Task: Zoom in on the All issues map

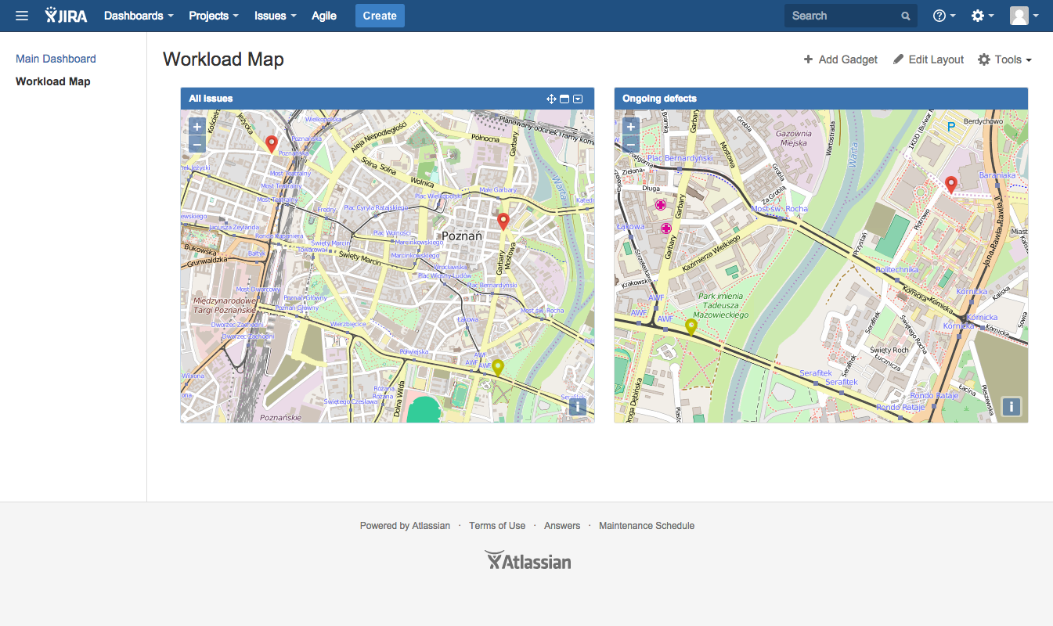Action: (197, 127)
